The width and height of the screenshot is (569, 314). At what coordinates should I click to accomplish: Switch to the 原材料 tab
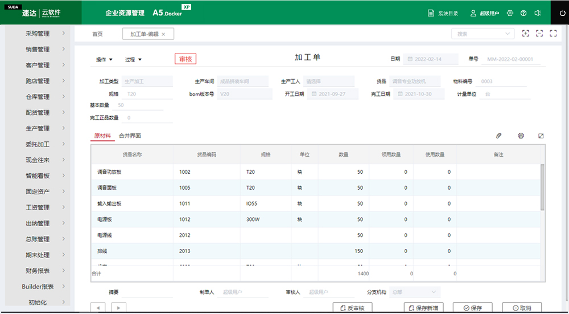102,136
